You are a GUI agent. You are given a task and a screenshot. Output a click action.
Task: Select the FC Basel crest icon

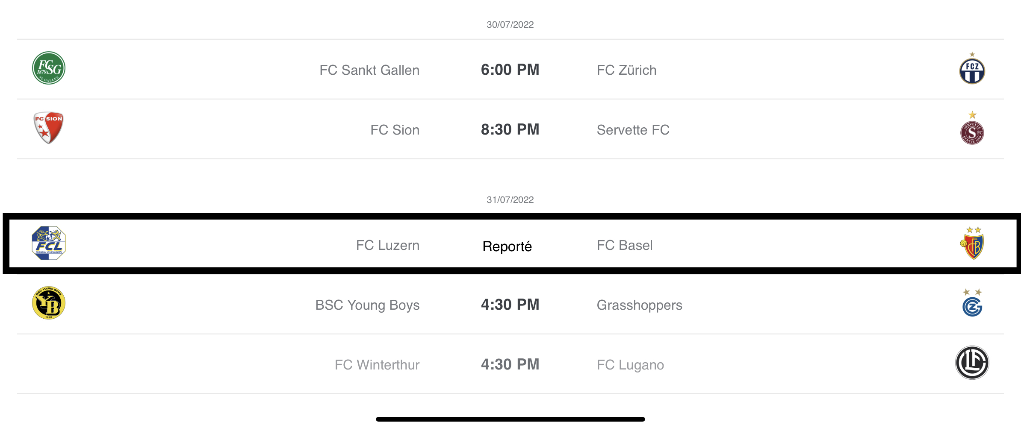click(972, 245)
